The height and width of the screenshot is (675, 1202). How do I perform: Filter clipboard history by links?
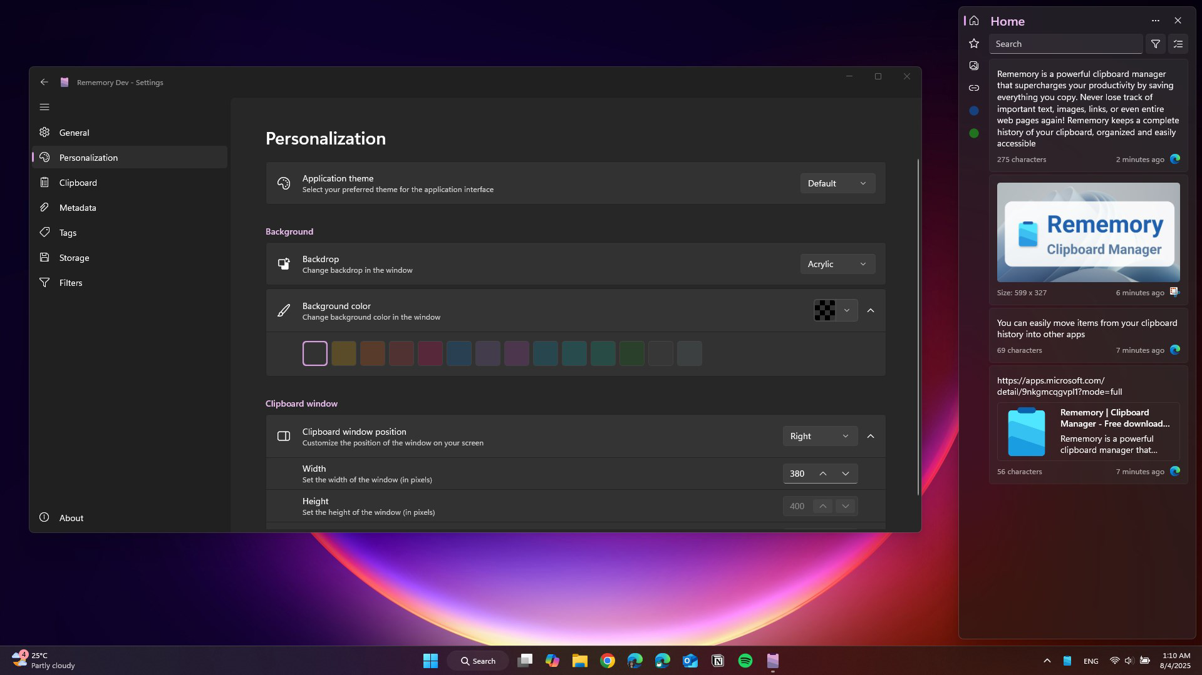point(973,88)
